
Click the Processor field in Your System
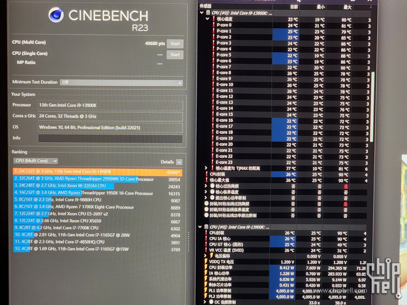tap(110, 105)
